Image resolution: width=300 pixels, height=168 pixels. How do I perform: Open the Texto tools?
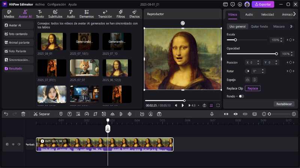click(40, 14)
